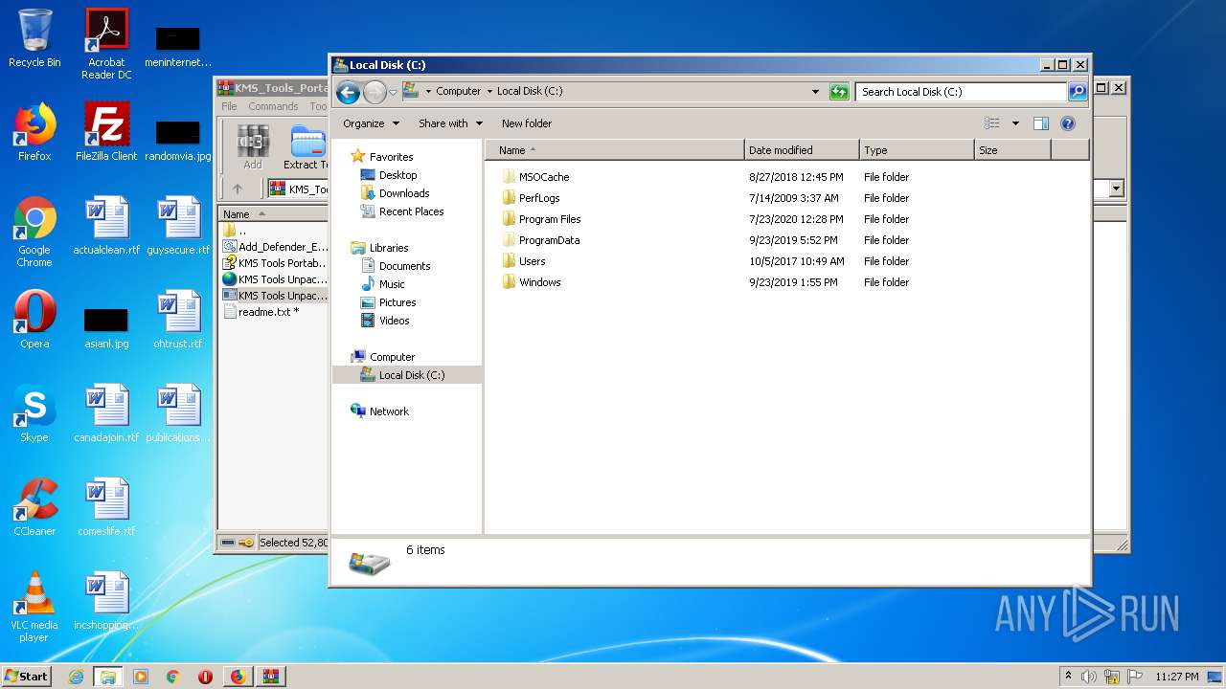1226x689 pixels.
Task: Select Add_Defender_E... in WinRAR list
Action: [x=275, y=247]
